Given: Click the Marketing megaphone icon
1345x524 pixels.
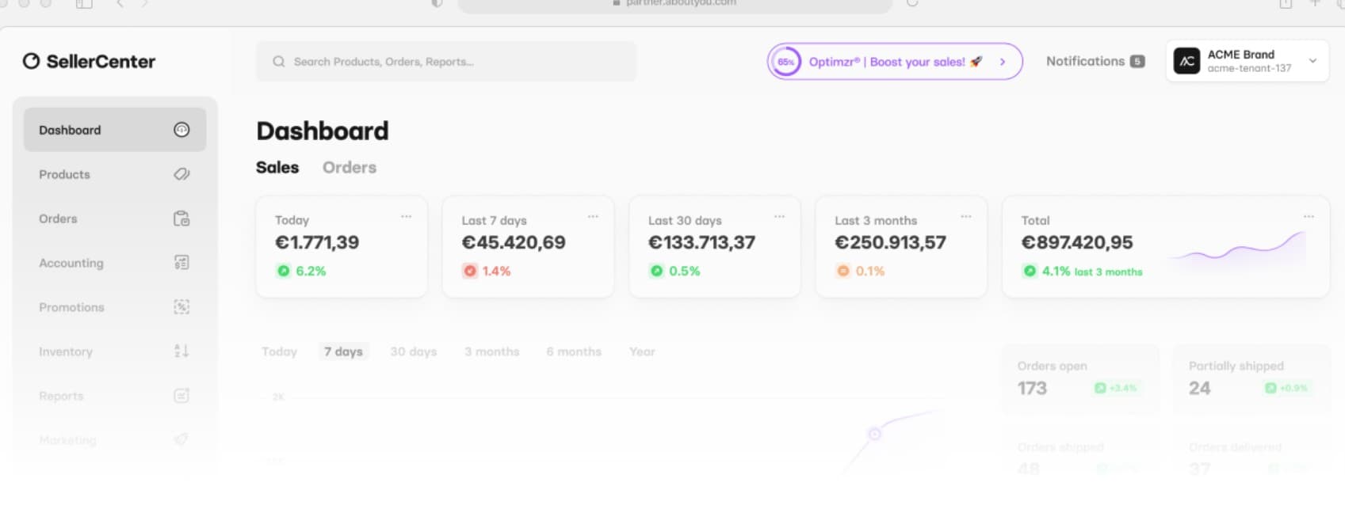Looking at the screenshot, I should (181, 439).
